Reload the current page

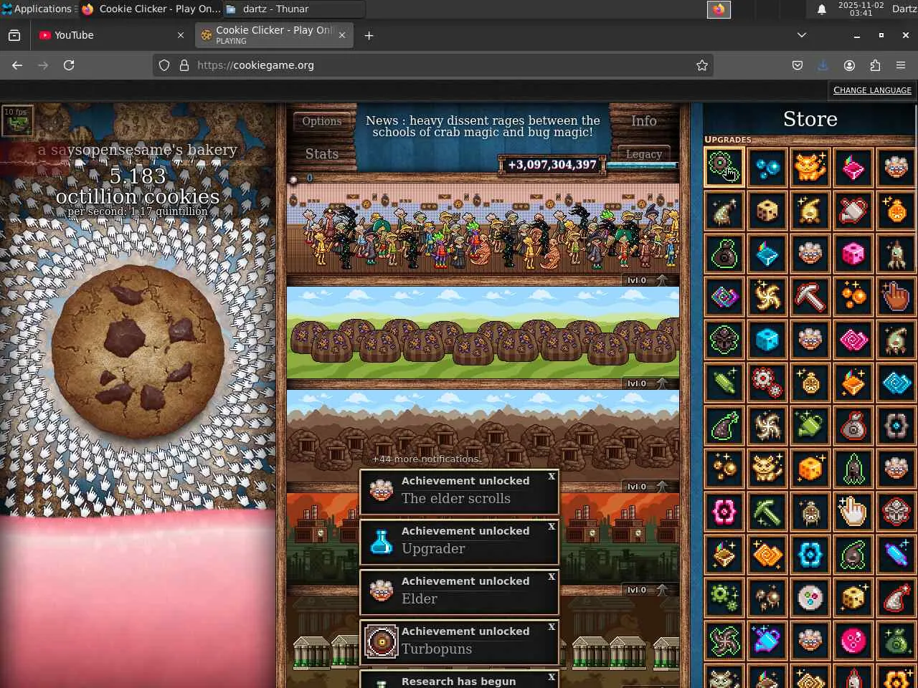pyautogui.click(x=69, y=65)
